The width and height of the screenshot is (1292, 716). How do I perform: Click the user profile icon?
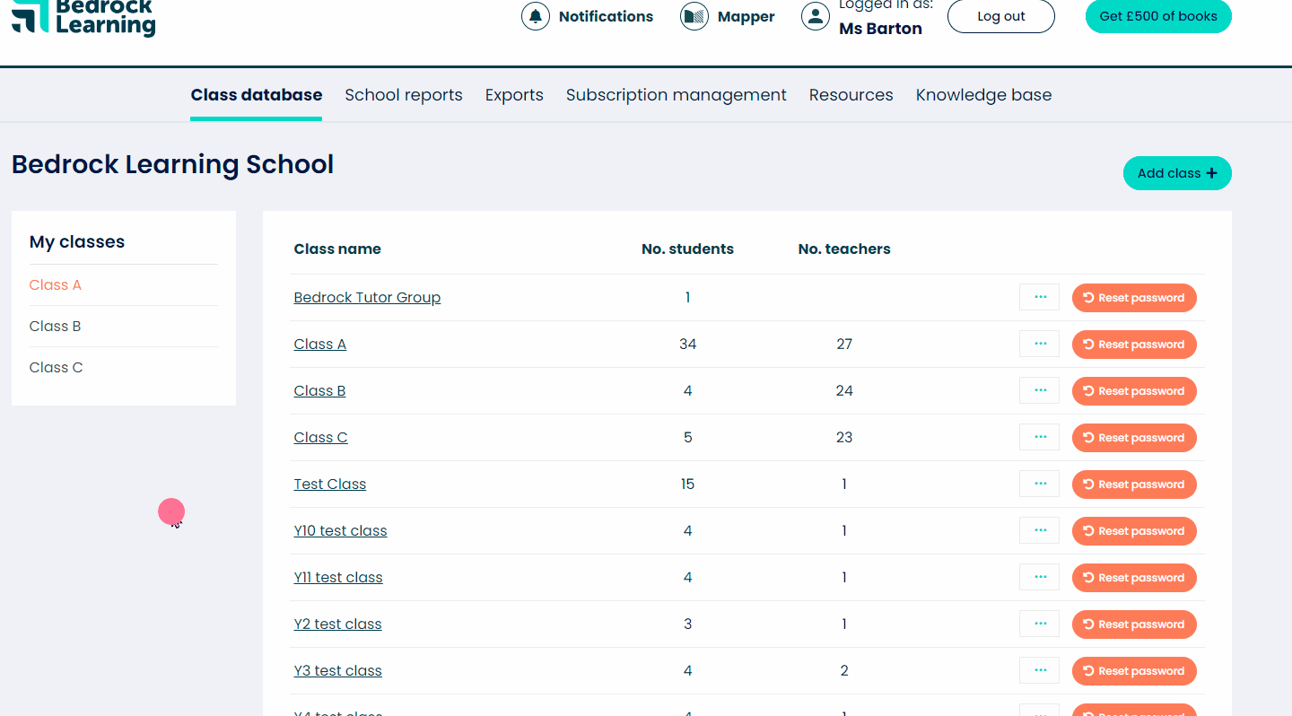(x=816, y=16)
